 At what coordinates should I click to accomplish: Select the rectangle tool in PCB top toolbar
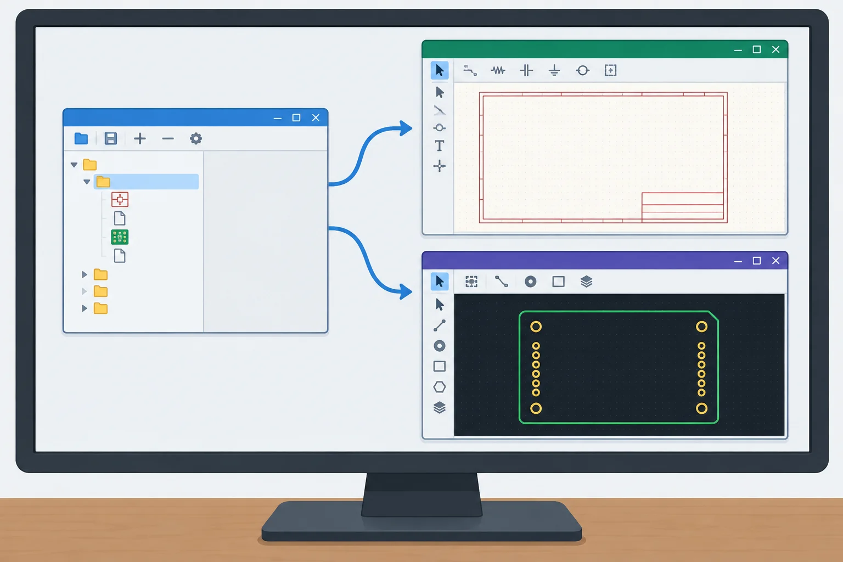pyautogui.click(x=559, y=282)
